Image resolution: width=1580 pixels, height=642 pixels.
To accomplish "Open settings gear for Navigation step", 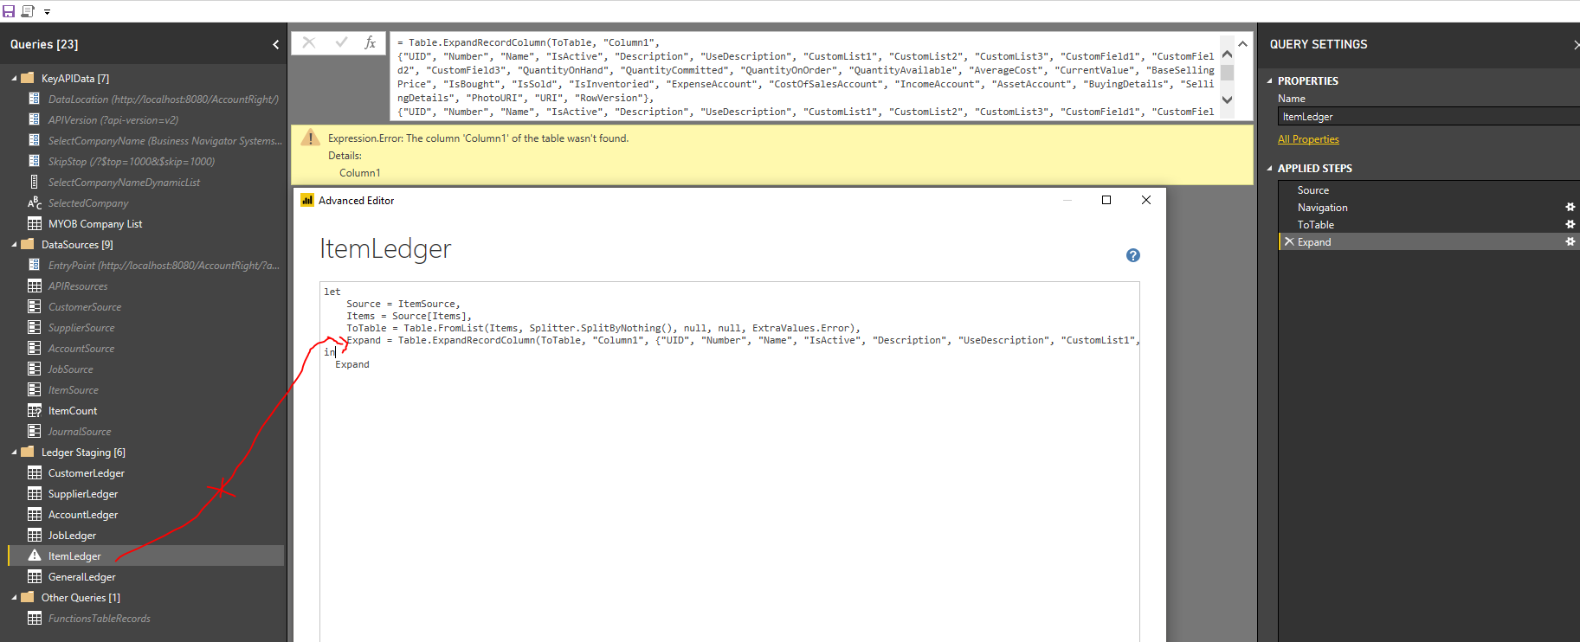I will [x=1570, y=208].
